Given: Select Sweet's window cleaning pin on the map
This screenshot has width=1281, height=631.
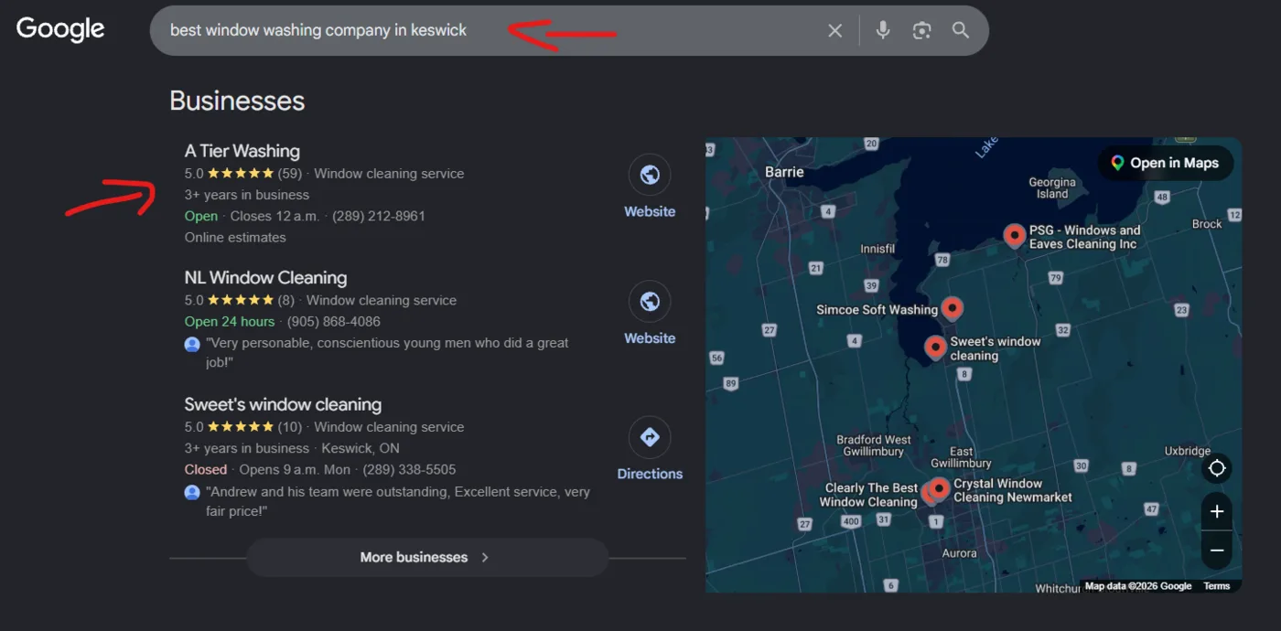Looking at the screenshot, I should 935,348.
